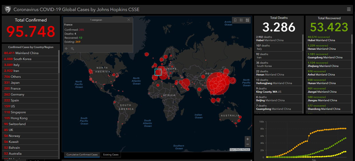
Task: Click the pan icon in France popup
Action: 66,49
